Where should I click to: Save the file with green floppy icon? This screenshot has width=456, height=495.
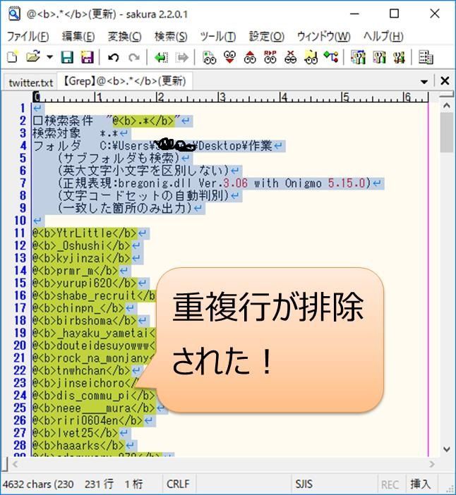pyautogui.click(x=66, y=57)
